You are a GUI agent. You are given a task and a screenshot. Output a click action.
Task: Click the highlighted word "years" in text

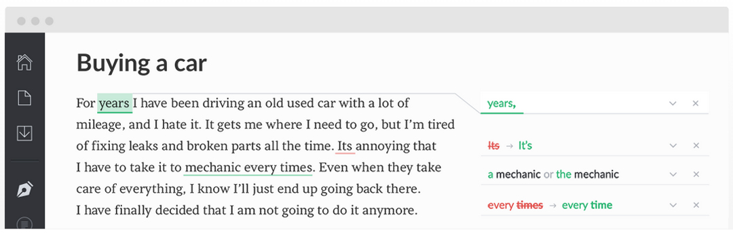tap(115, 103)
